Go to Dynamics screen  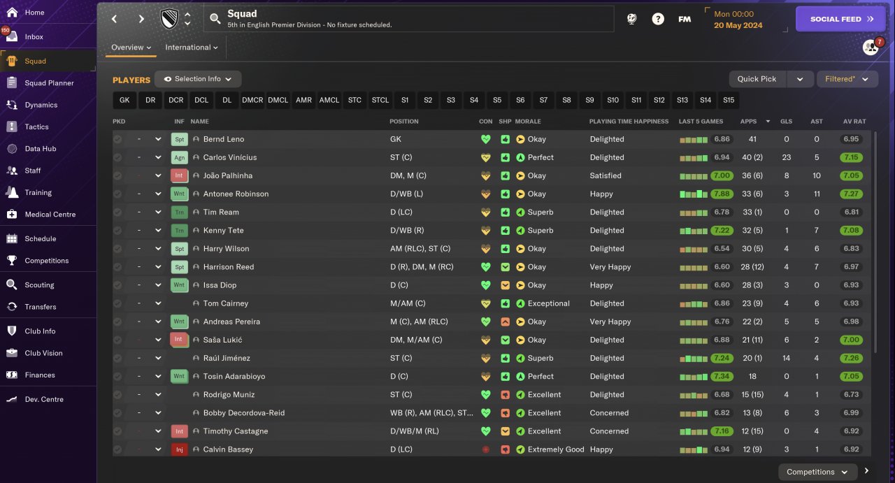click(x=41, y=105)
